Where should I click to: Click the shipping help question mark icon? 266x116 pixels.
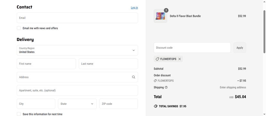pyautogui.click(x=166, y=87)
